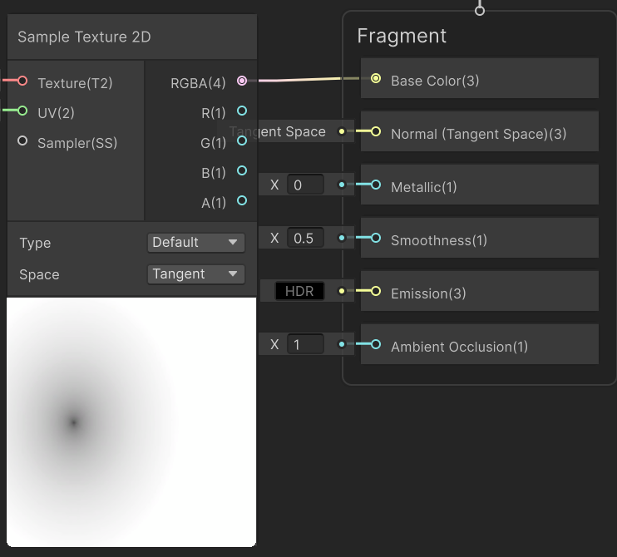Select the Ambient Occlusion(1) block

[x=479, y=344]
